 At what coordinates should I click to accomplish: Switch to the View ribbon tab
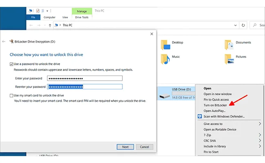point(65,17)
